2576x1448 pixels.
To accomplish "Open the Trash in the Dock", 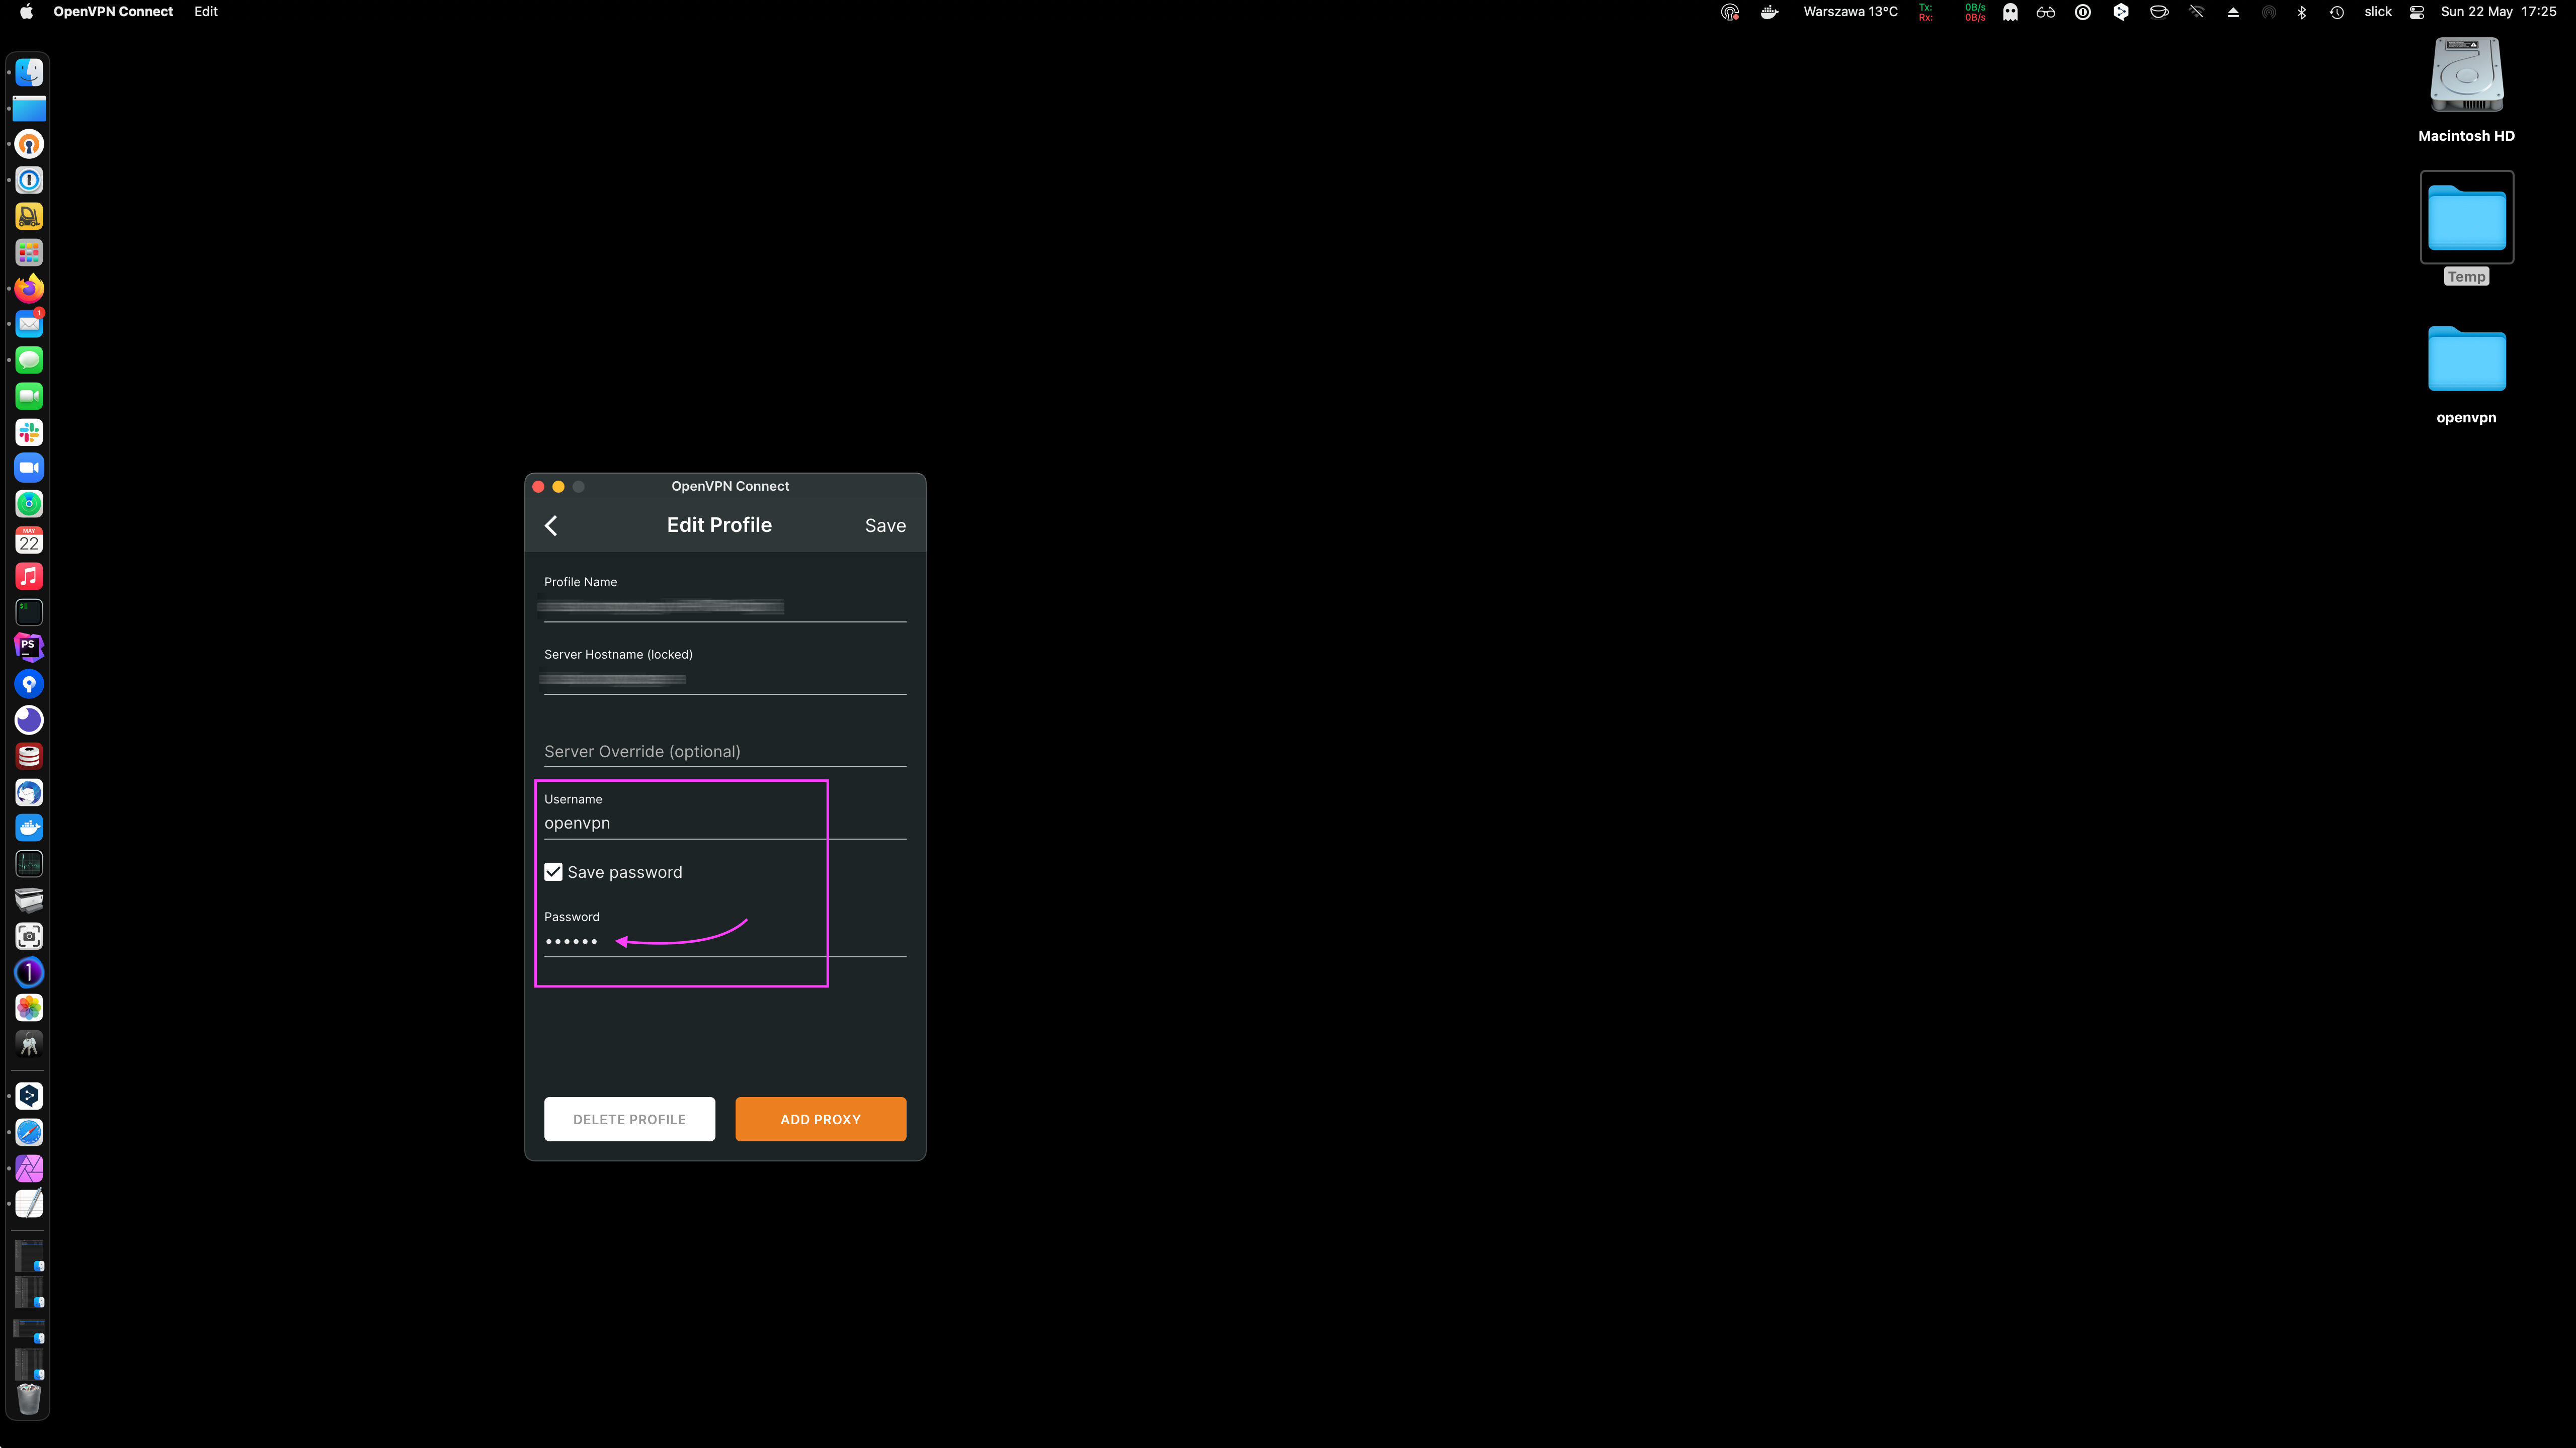I will click(x=29, y=1398).
